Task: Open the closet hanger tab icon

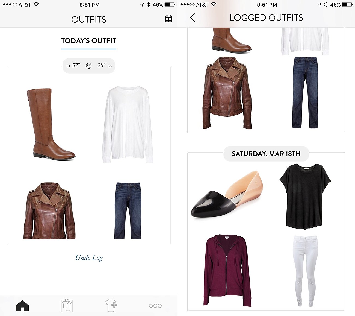Action: pyautogui.click(x=67, y=306)
